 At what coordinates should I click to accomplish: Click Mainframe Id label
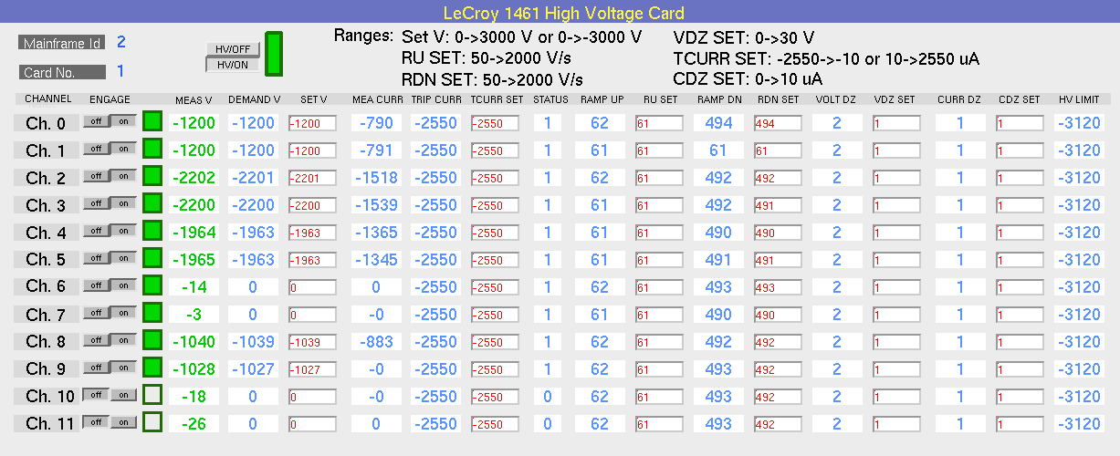[x=61, y=43]
